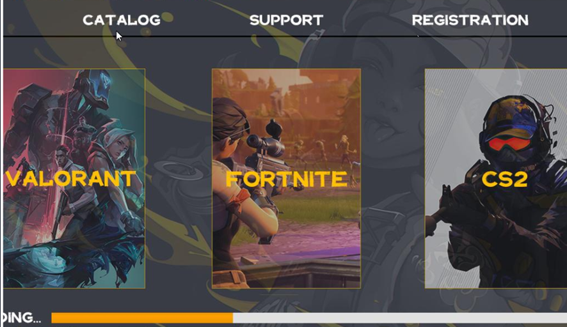Click the orange filled part of loading bar
567x327 pixels.
(142, 318)
